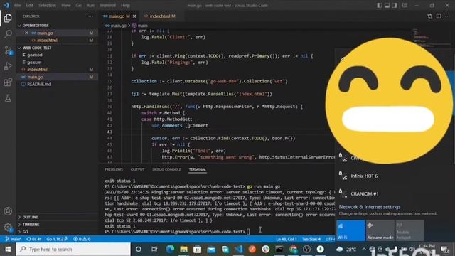455x256 pixels.
Task: Switch to the PROBLEMS panel tab
Action: click(x=114, y=169)
